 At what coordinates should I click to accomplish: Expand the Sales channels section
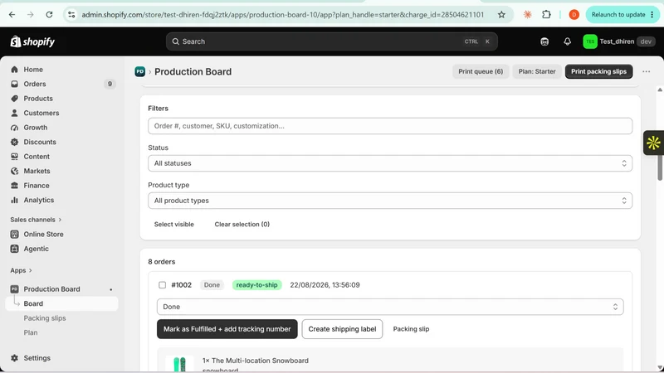(x=36, y=220)
